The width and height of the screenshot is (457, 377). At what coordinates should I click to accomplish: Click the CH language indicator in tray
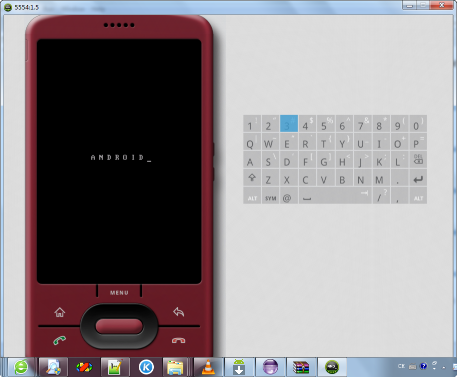point(402,366)
